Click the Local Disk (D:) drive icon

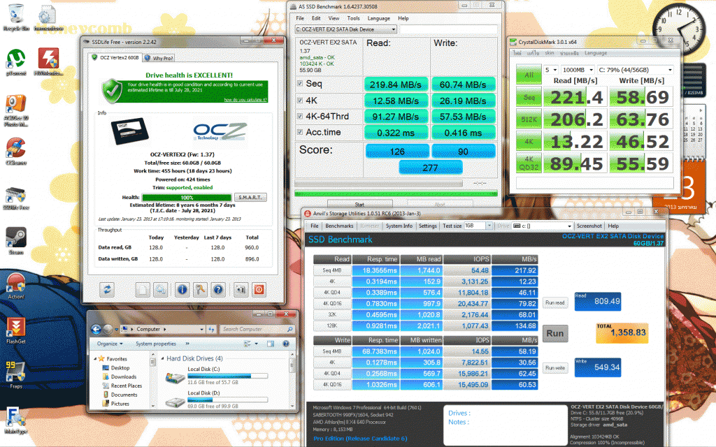click(x=175, y=402)
